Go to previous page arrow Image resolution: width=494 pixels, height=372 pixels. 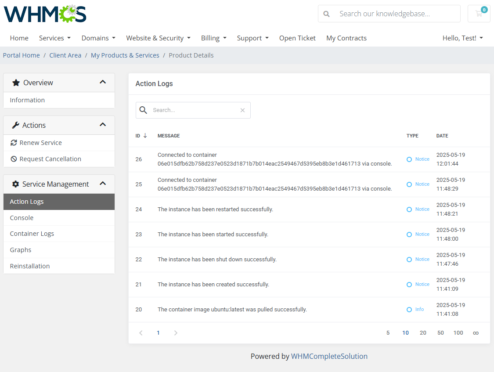[141, 333]
